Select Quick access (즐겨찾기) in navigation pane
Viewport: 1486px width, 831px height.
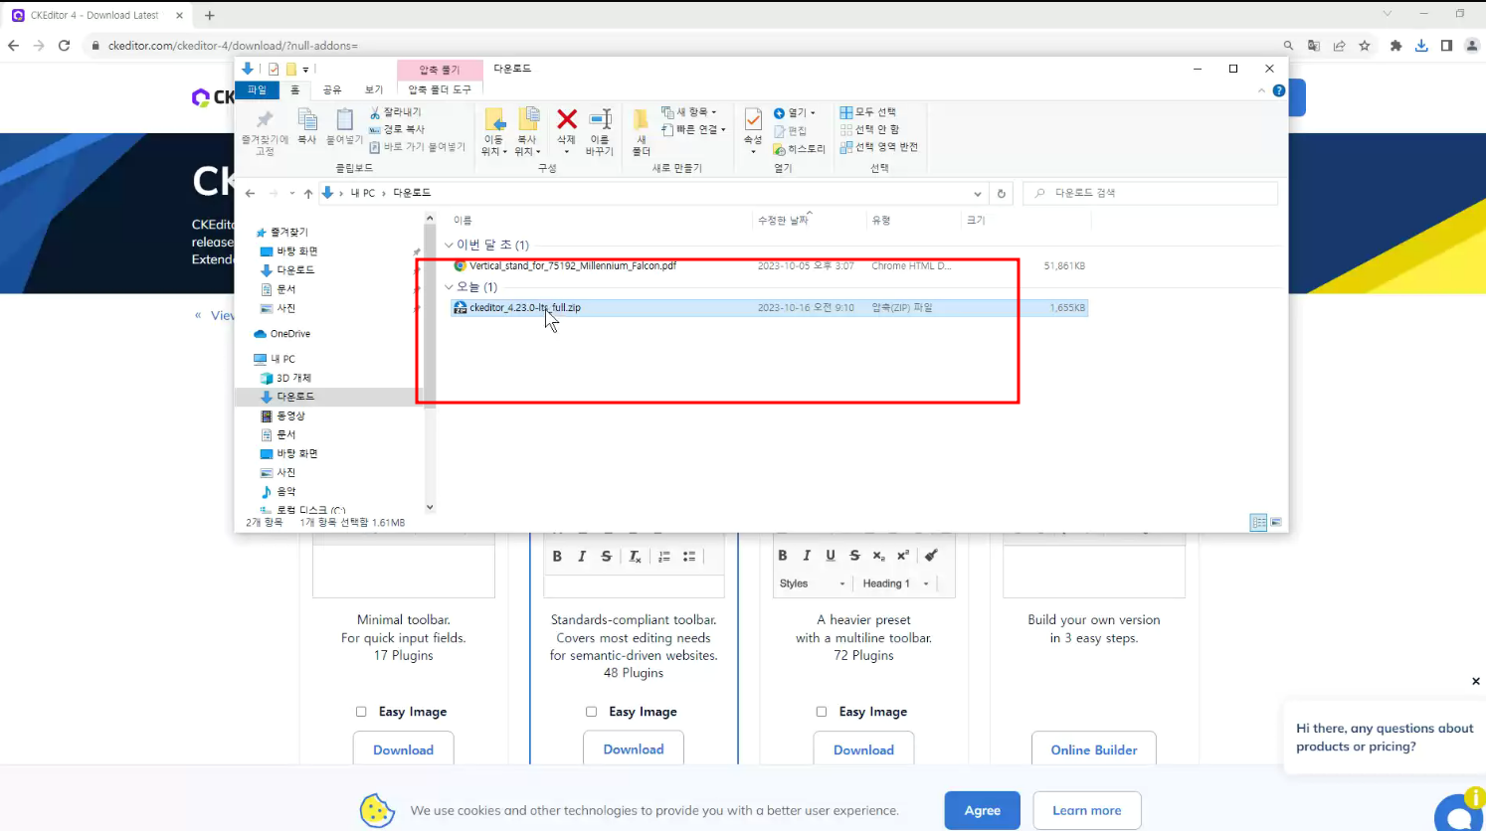click(288, 232)
